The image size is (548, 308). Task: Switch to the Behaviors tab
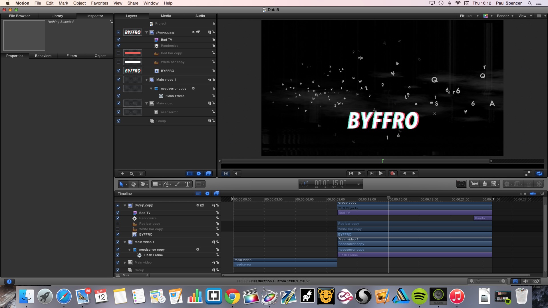point(43,56)
